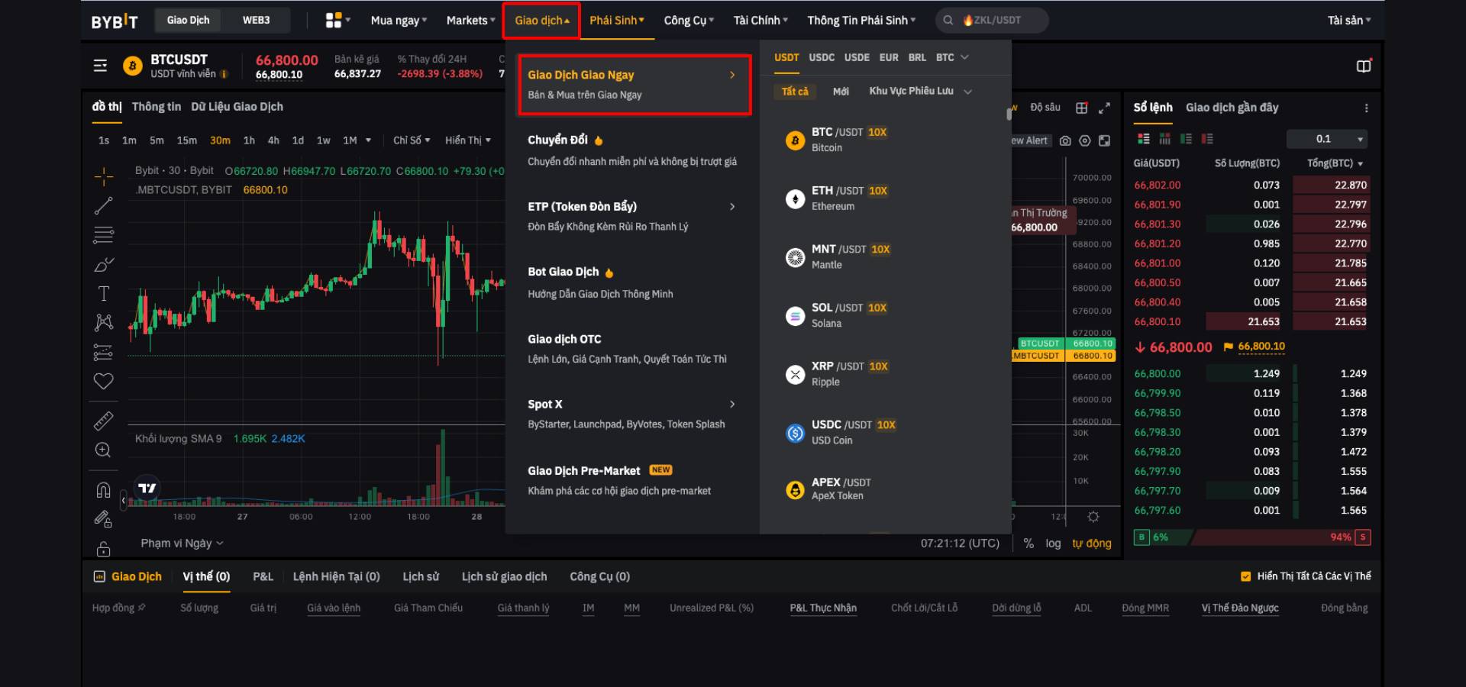
Task: Select the text annotation tool
Action: pyautogui.click(x=104, y=293)
